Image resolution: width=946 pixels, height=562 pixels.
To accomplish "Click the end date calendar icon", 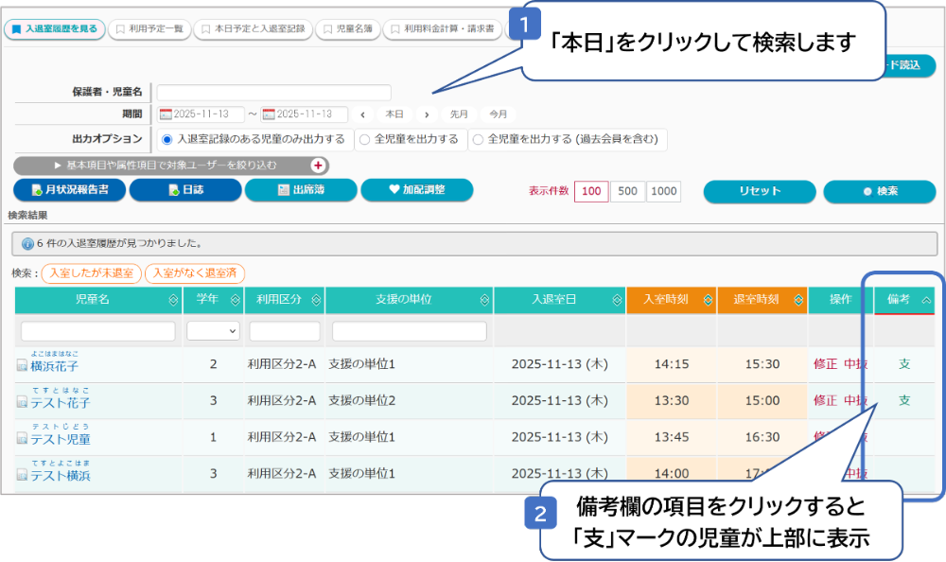I will (x=269, y=114).
